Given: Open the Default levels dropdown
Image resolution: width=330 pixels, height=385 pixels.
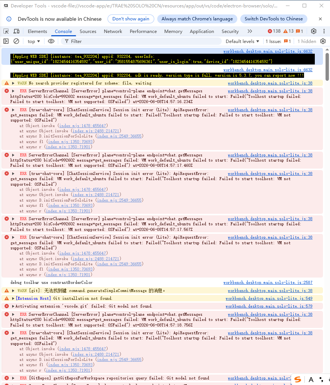Looking at the screenshot, I should pos(242,41).
